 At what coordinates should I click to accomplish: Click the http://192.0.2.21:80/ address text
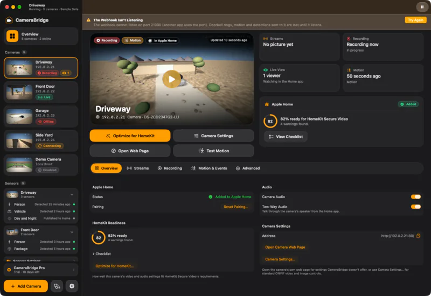(397, 236)
